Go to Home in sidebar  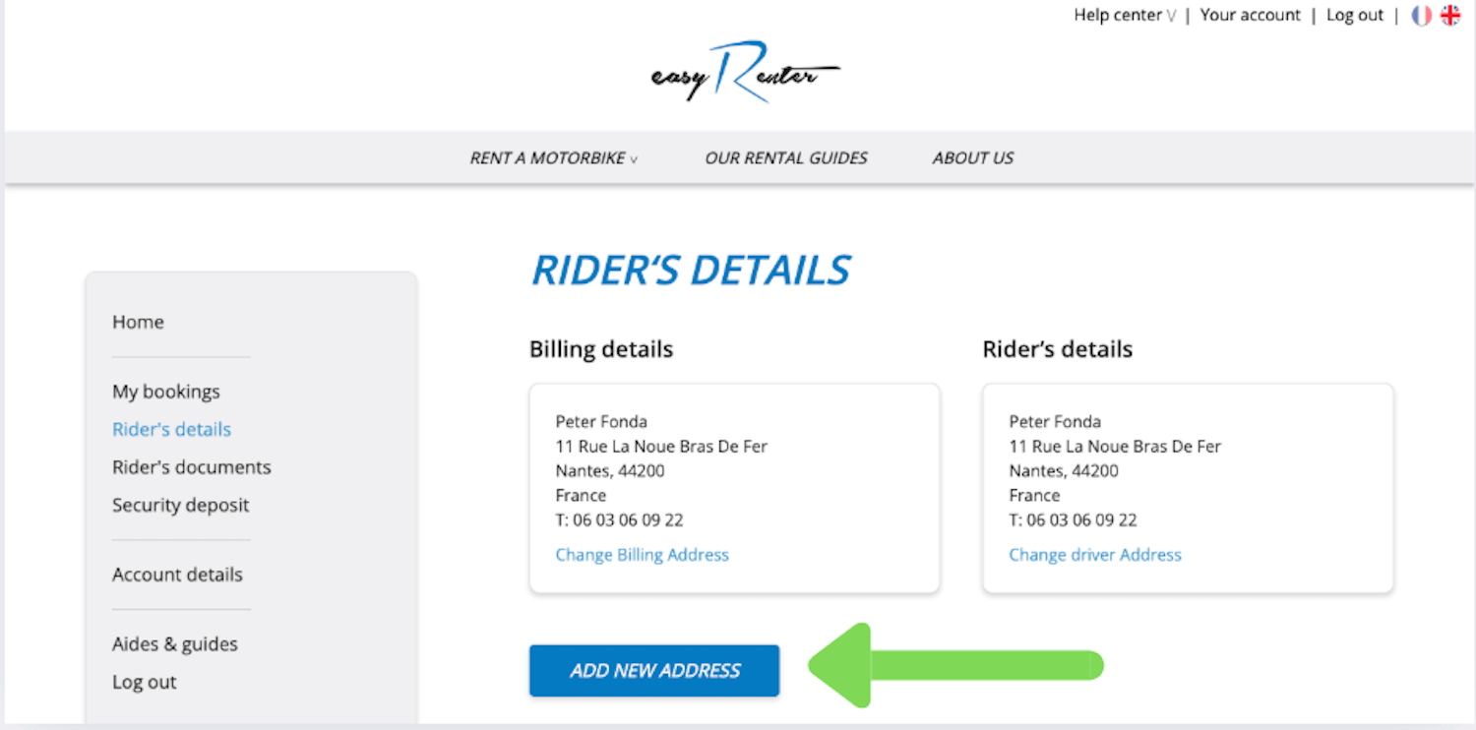[138, 322]
